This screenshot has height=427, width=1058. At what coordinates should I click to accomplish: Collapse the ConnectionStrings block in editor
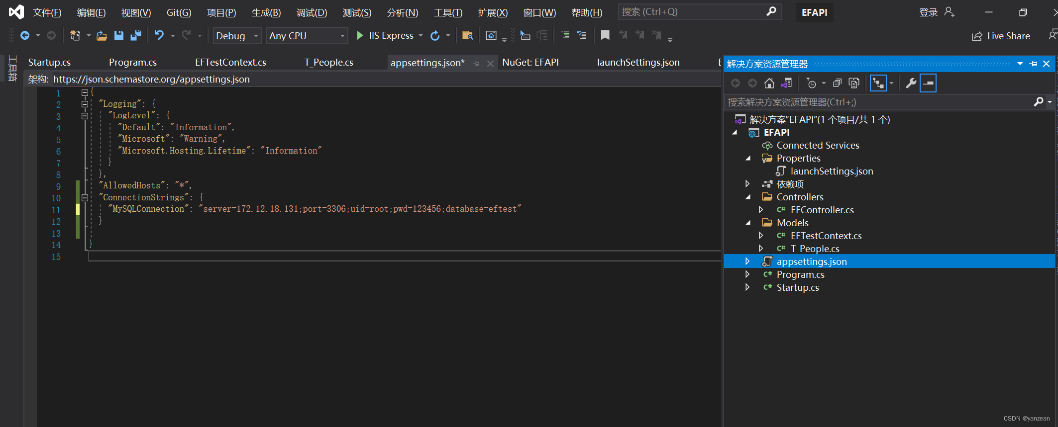[x=85, y=197]
